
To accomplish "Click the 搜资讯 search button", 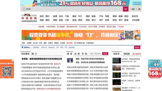I will click(137, 48).
